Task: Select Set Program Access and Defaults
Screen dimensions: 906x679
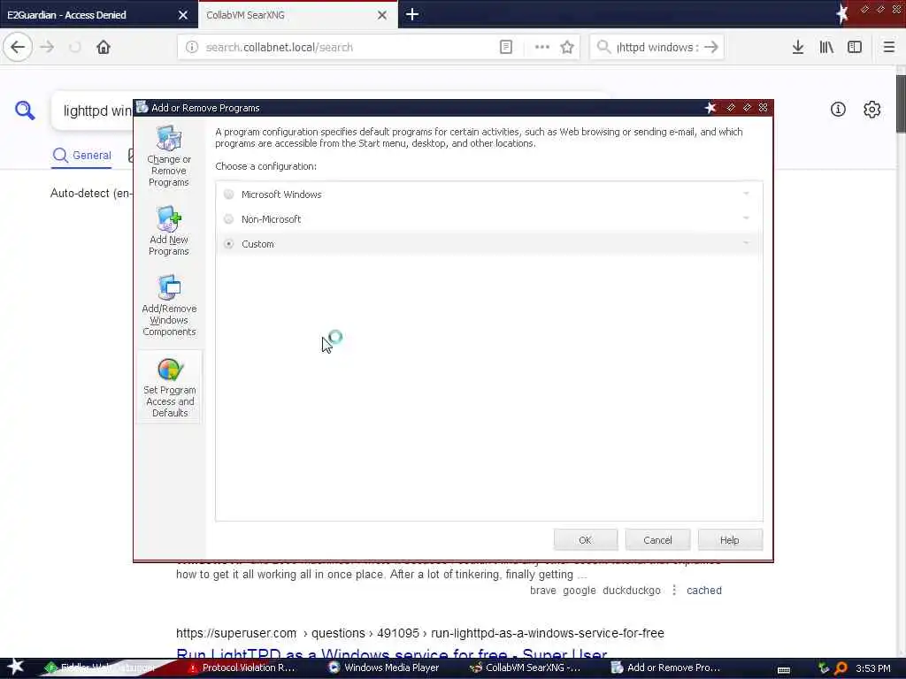Action: [169, 387]
